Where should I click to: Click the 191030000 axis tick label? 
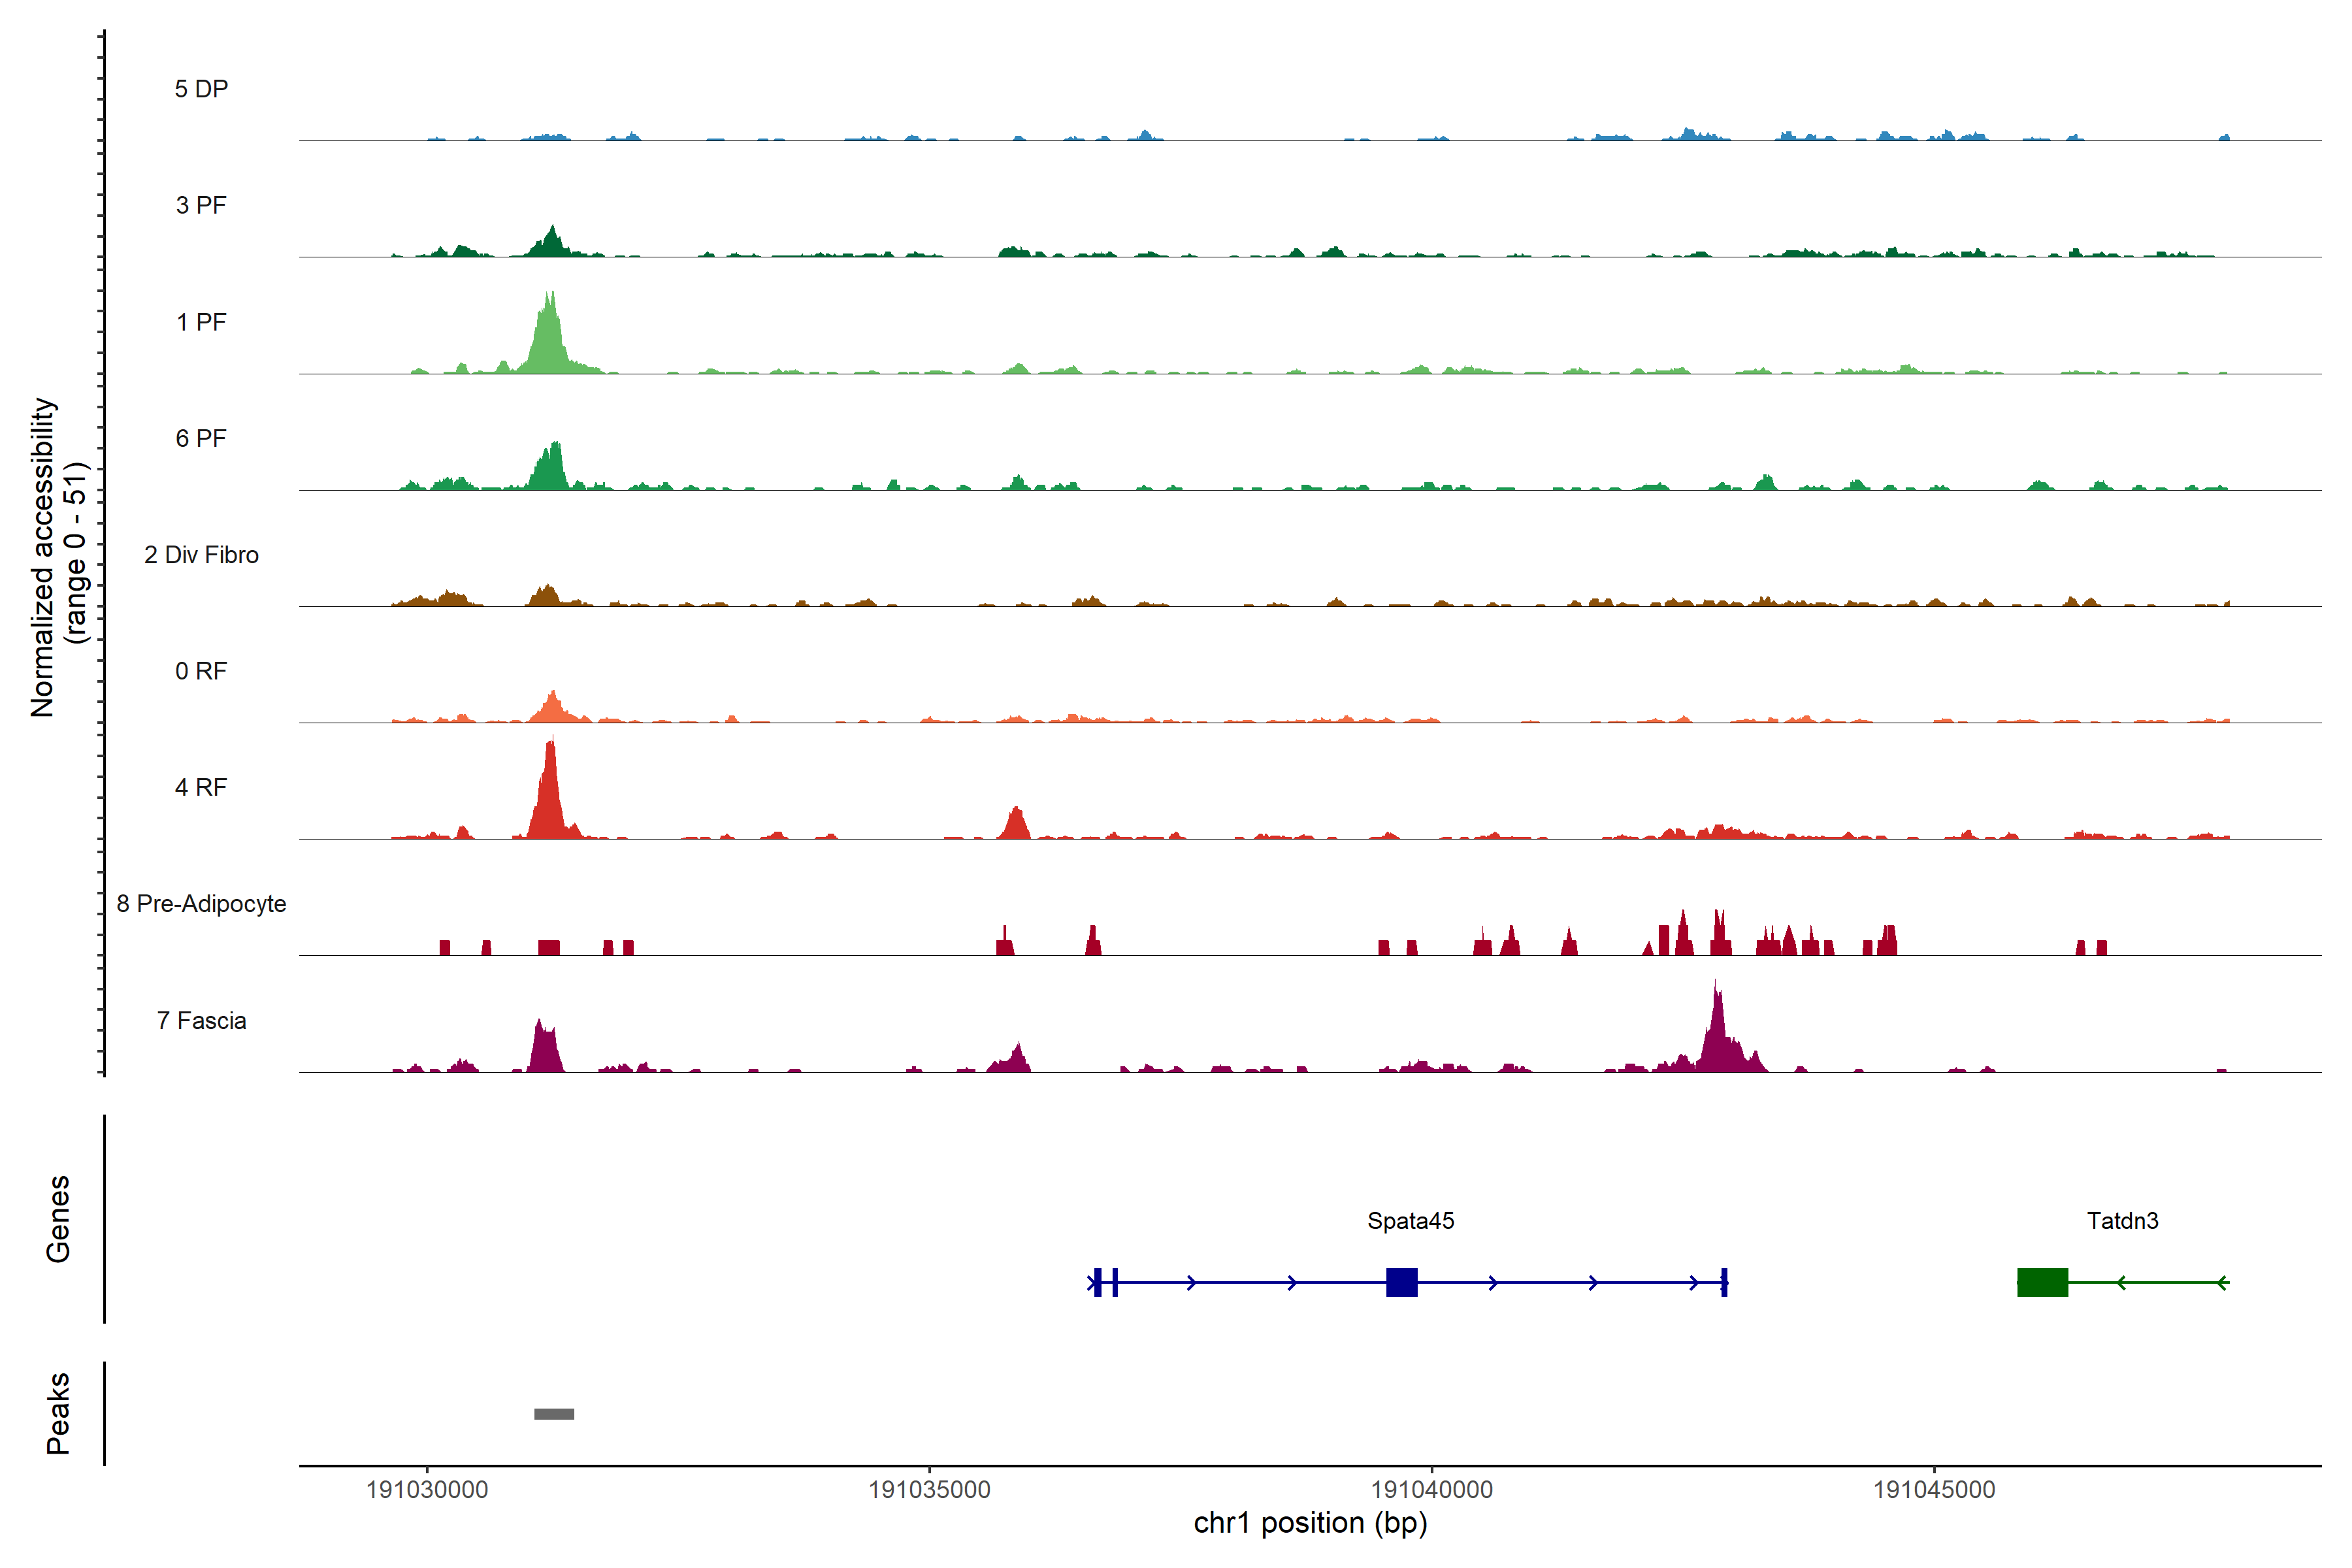click(x=427, y=1489)
